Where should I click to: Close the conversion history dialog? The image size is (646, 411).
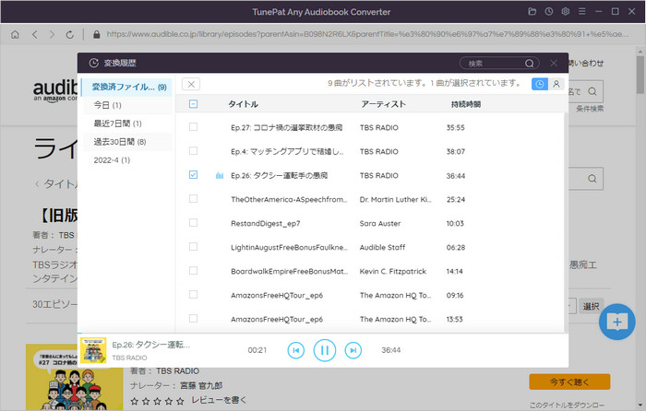coord(554,63)
